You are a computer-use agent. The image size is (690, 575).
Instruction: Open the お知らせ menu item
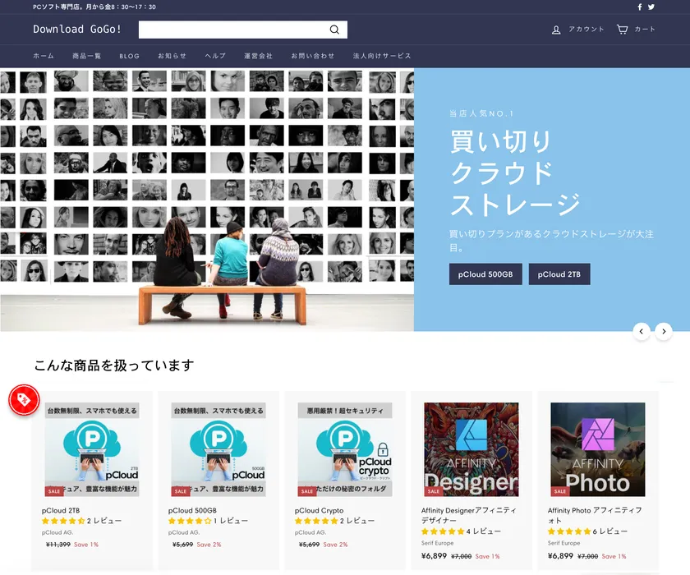pos(172,56)
